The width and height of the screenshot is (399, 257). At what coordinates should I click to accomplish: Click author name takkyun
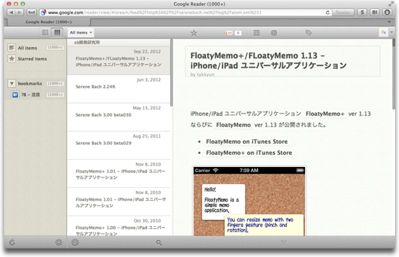[205, 74]
